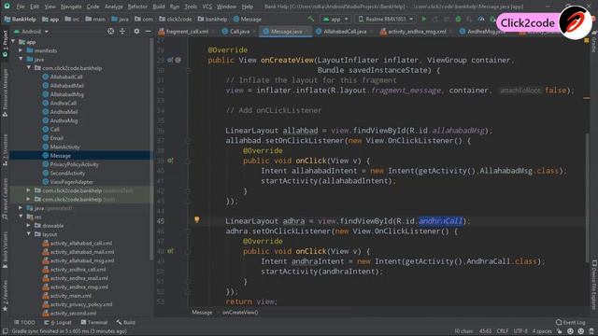Screen dimensions: 598x336
Task: Open the Favorites side tab
Action: coord(5,297)
